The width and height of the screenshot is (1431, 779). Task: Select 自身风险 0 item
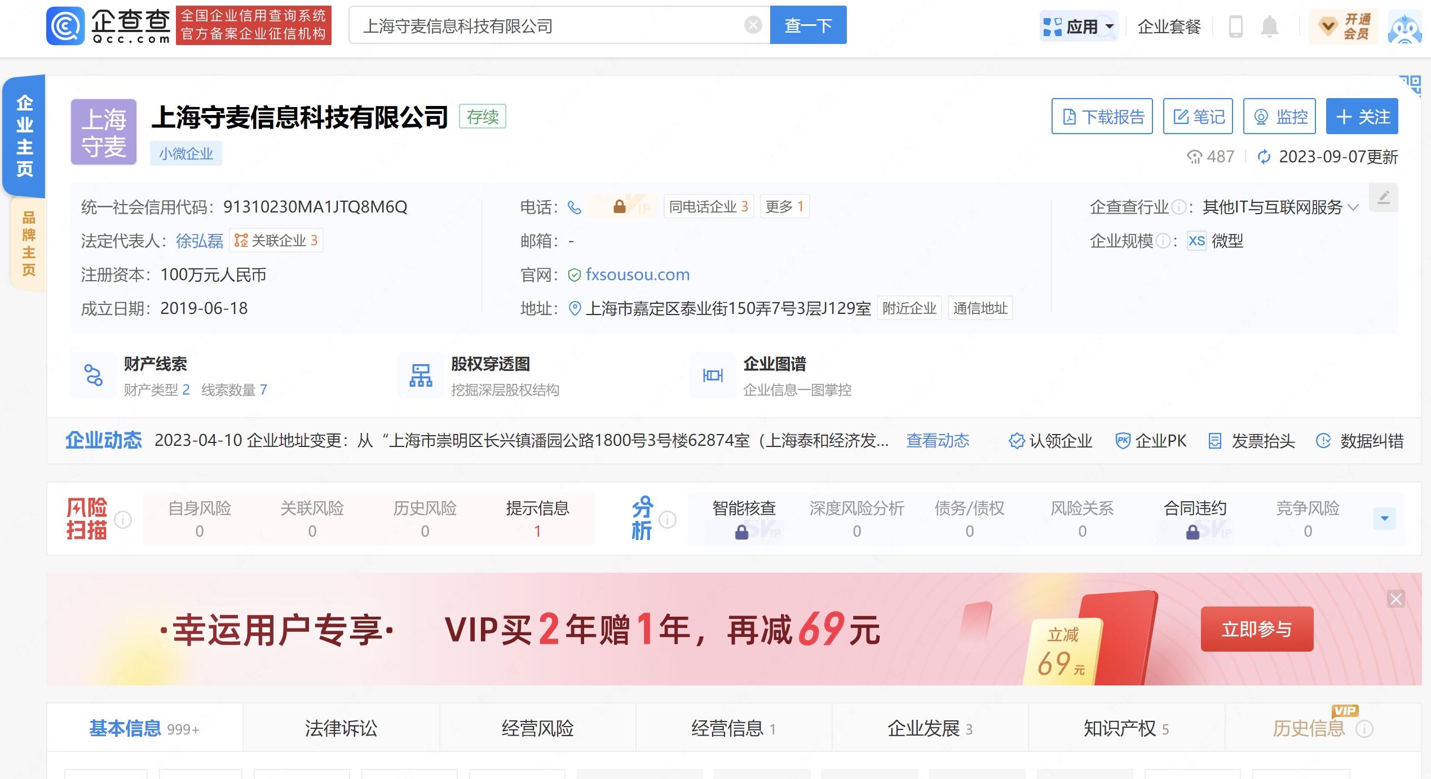tap(200, 519)
